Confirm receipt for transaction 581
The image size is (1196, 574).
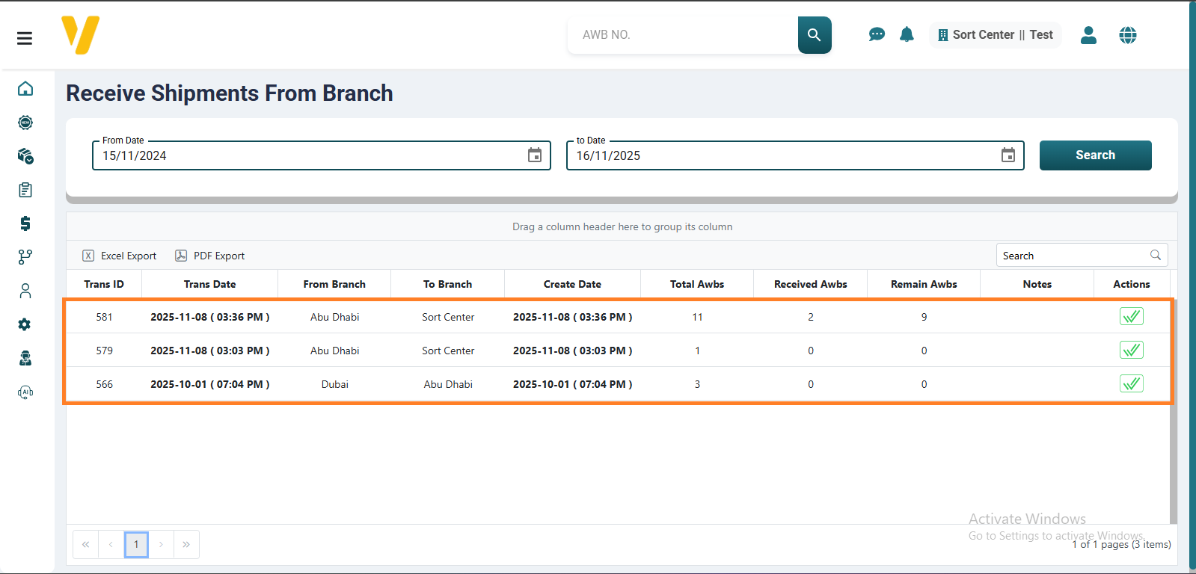[x=1131, y=317]
